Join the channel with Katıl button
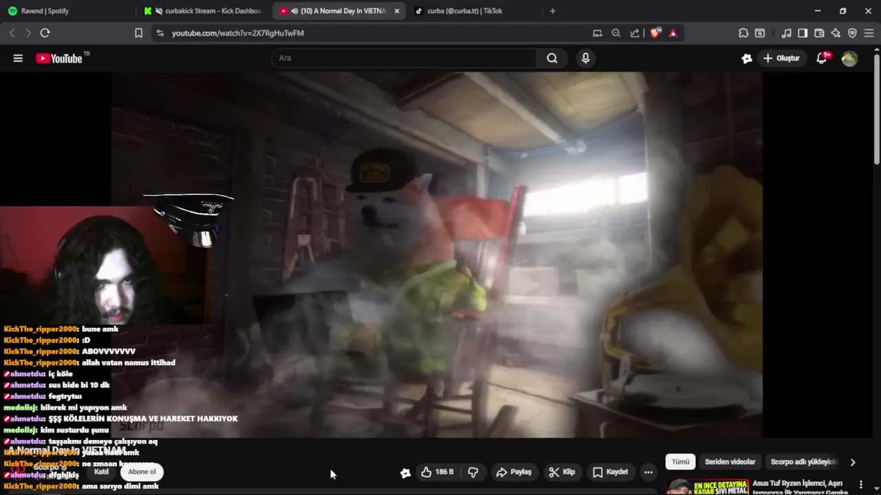Screen dimensions: 881x495 tap(101, 472)
